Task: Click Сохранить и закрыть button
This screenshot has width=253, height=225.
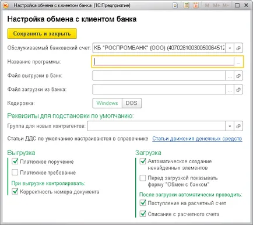Action: pos(42,34)
